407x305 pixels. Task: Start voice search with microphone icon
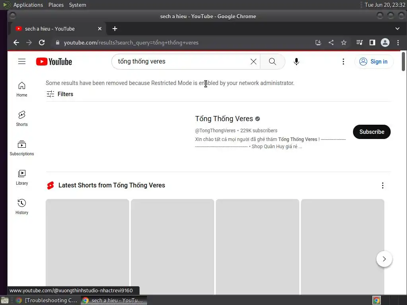(296, 62)
